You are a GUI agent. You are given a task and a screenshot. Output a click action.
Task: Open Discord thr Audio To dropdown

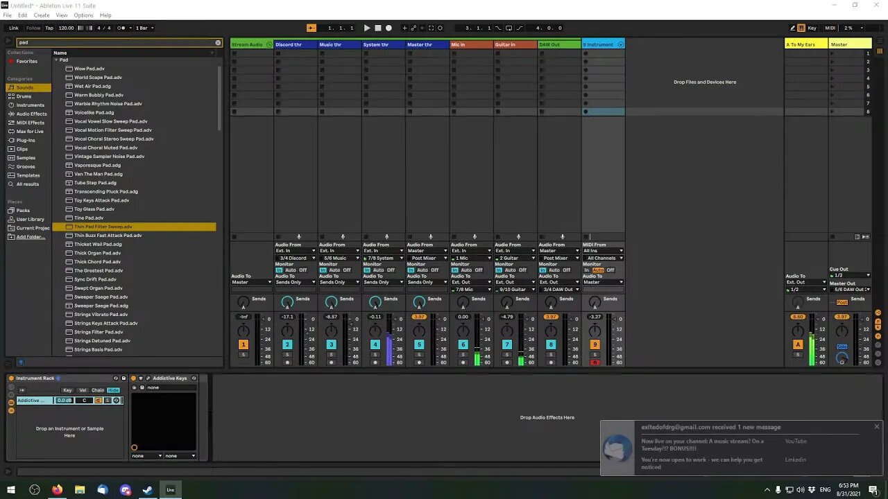296,282
